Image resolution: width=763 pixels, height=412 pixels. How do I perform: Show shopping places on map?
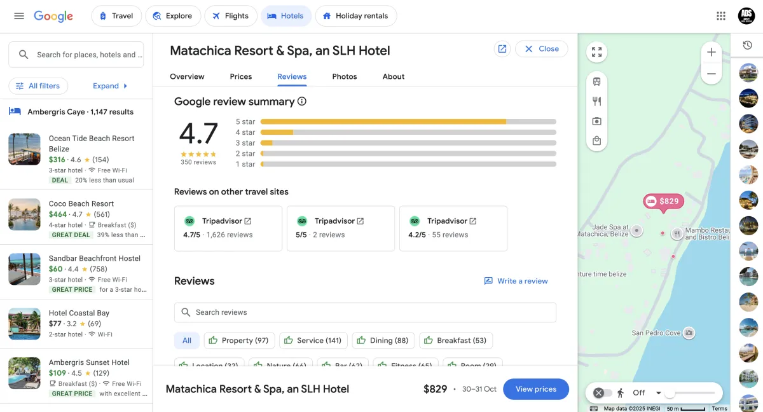point(596,141)
